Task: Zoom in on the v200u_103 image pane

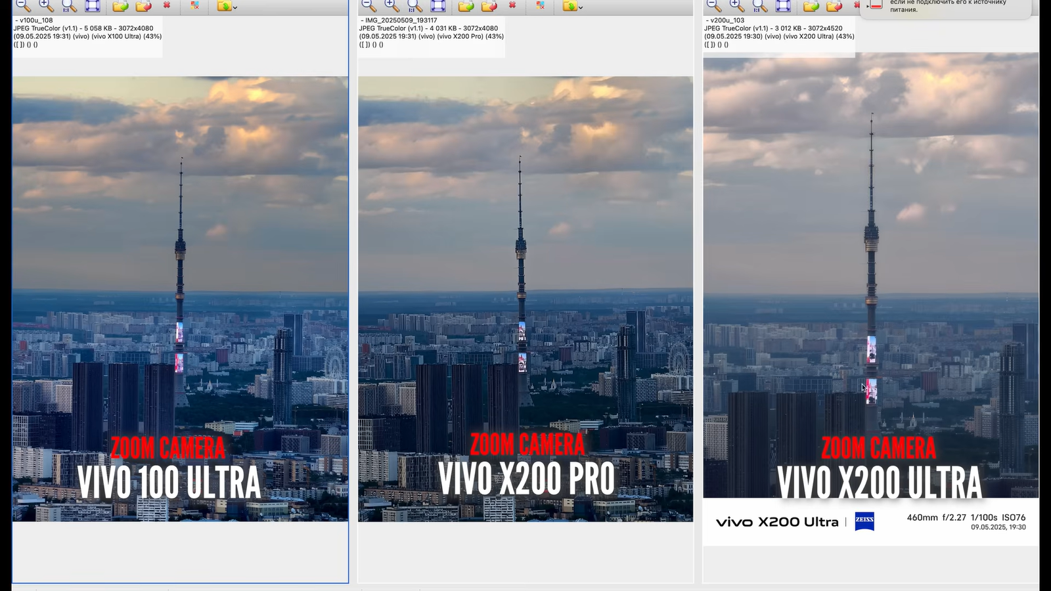Action: pyautogui.click(x=737, y=6)
